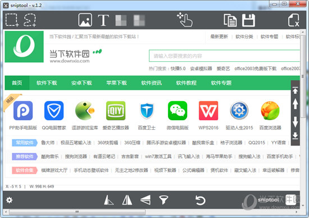The height and width of the screenshot is (218, 309).
Task: Click the PP助手电脑版 app icon
Action: 23,111
